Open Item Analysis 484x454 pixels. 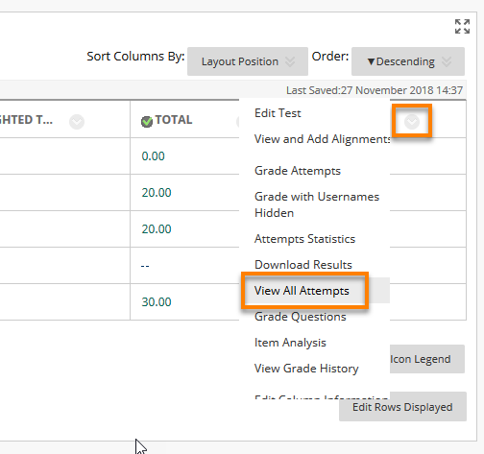pos(290,343)
